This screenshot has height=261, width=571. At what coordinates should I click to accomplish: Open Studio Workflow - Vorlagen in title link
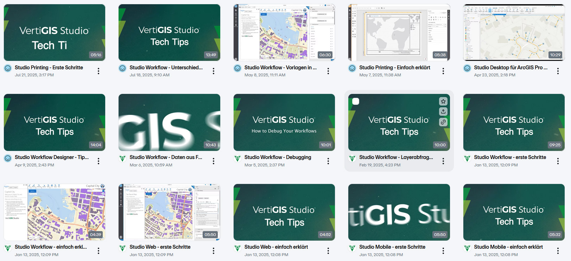[280, 68]
